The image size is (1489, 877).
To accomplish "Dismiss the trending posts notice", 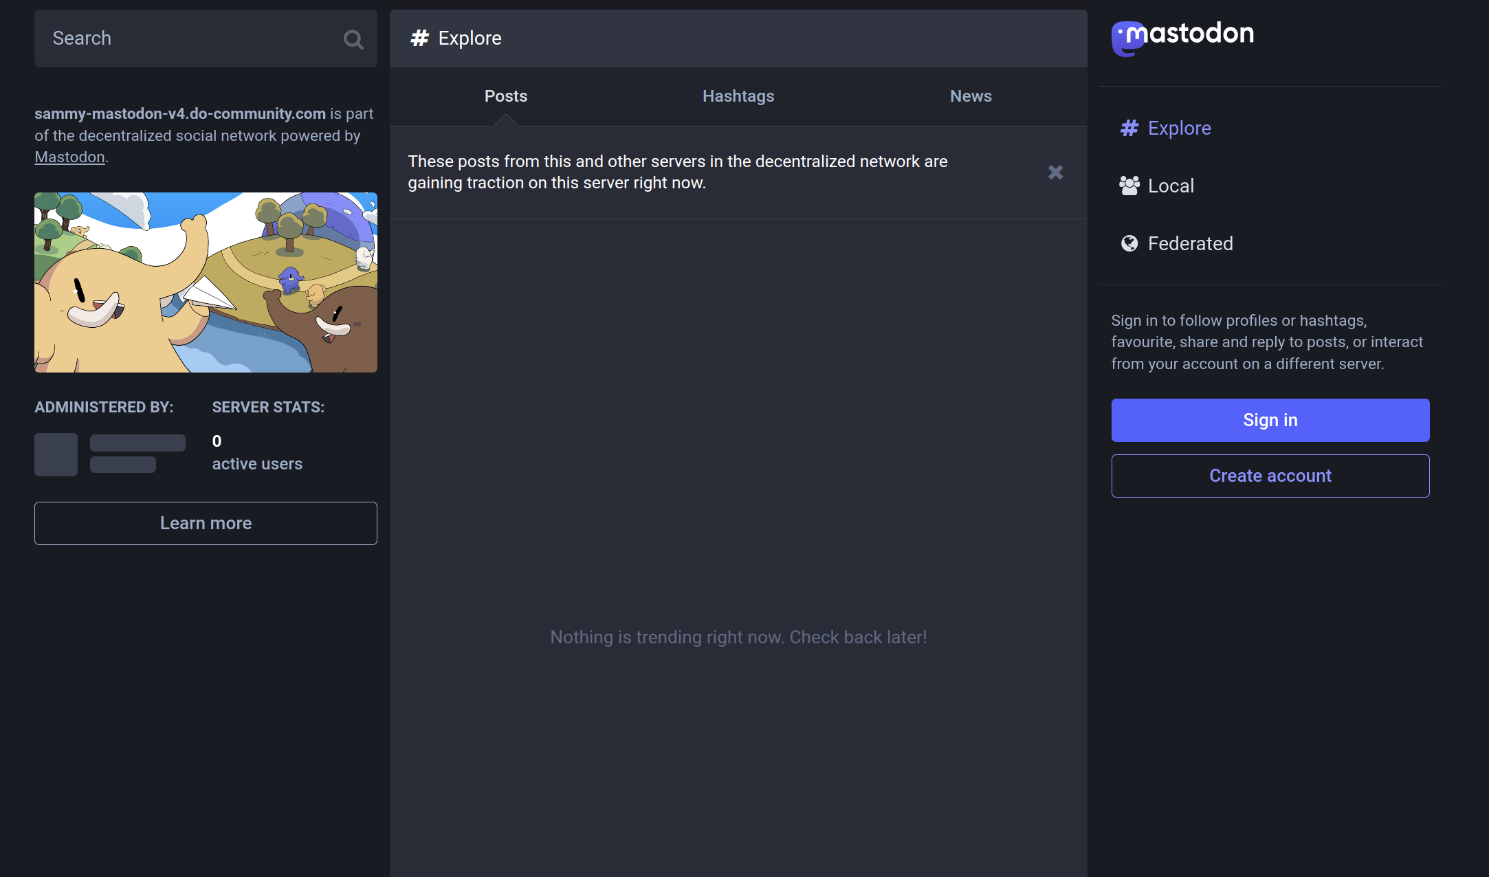I will point(1055,173).
